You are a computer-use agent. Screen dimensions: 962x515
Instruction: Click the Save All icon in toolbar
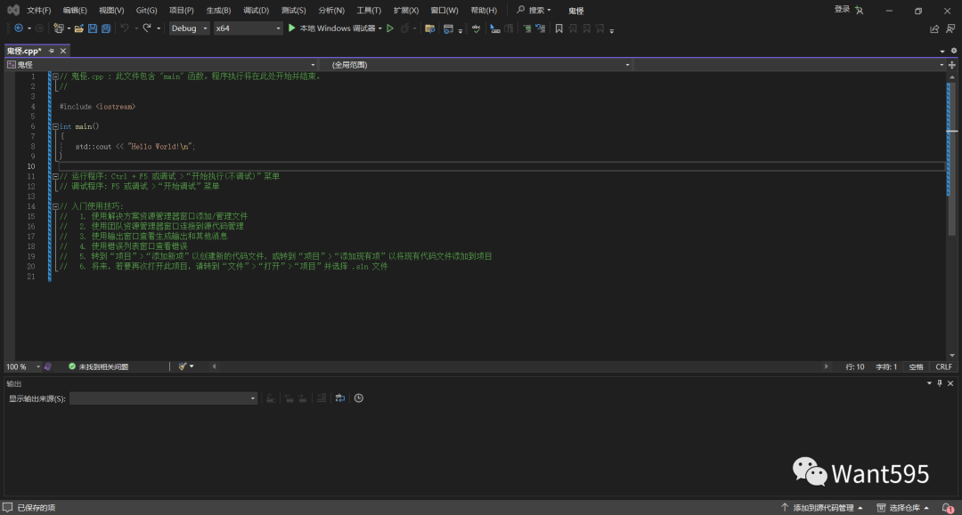(106, 28)
